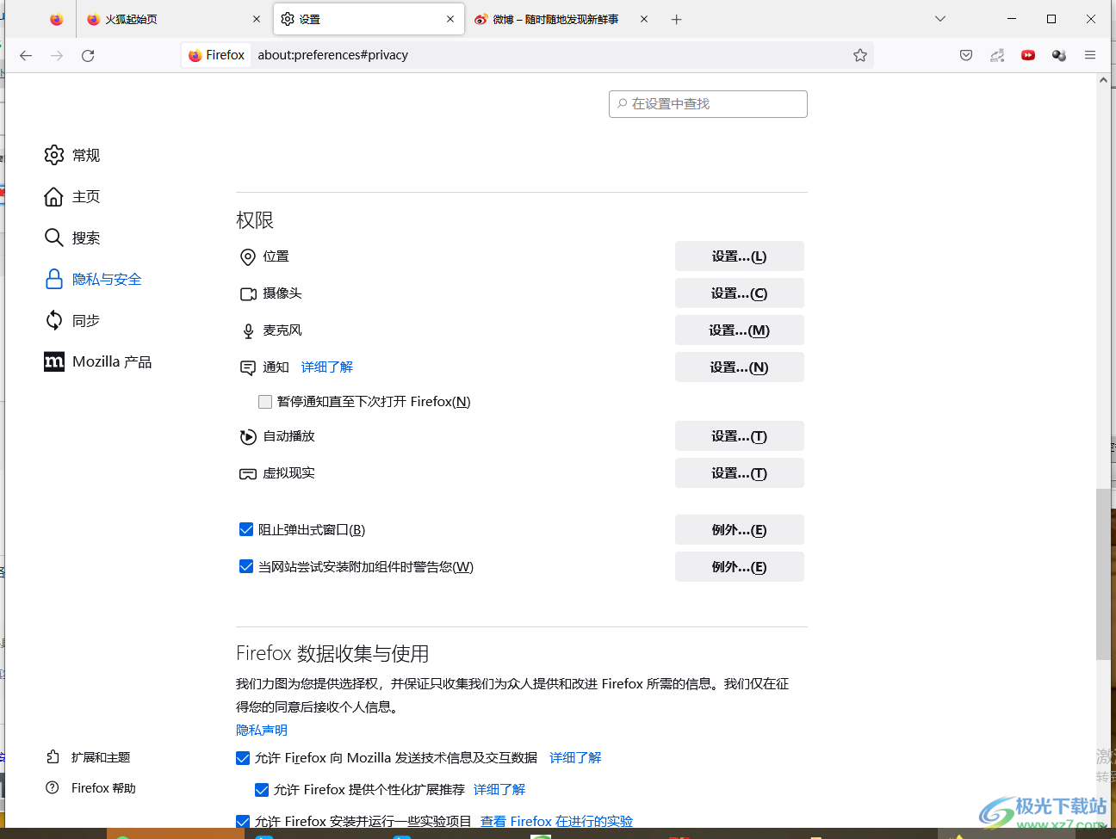1116x839 pixels.
Task: Click the pinned Firefox tab
Action: point(56,19)
